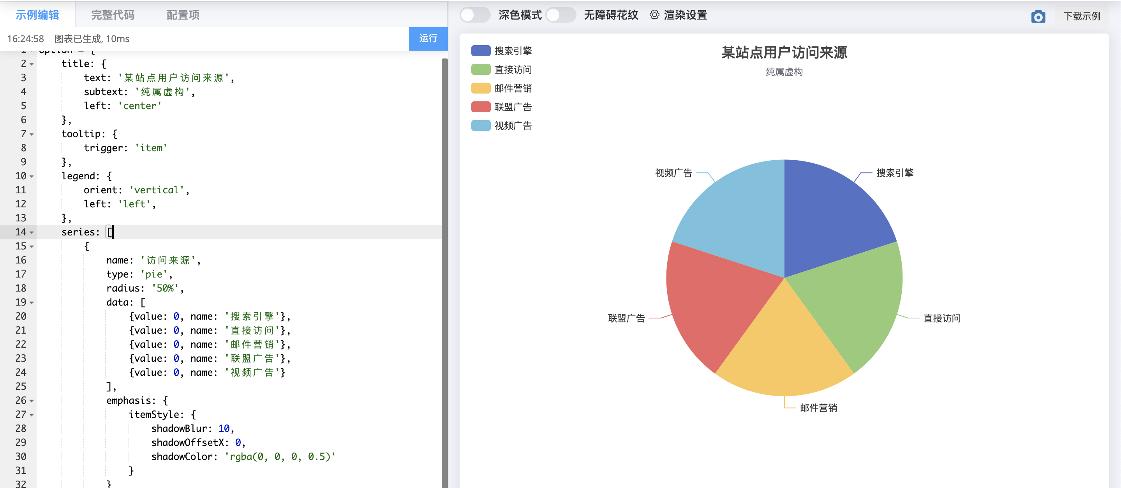Enable the 深色模式 dark mode switch
The width and height of the screenshot is (1121, 488).
point(475,15)
